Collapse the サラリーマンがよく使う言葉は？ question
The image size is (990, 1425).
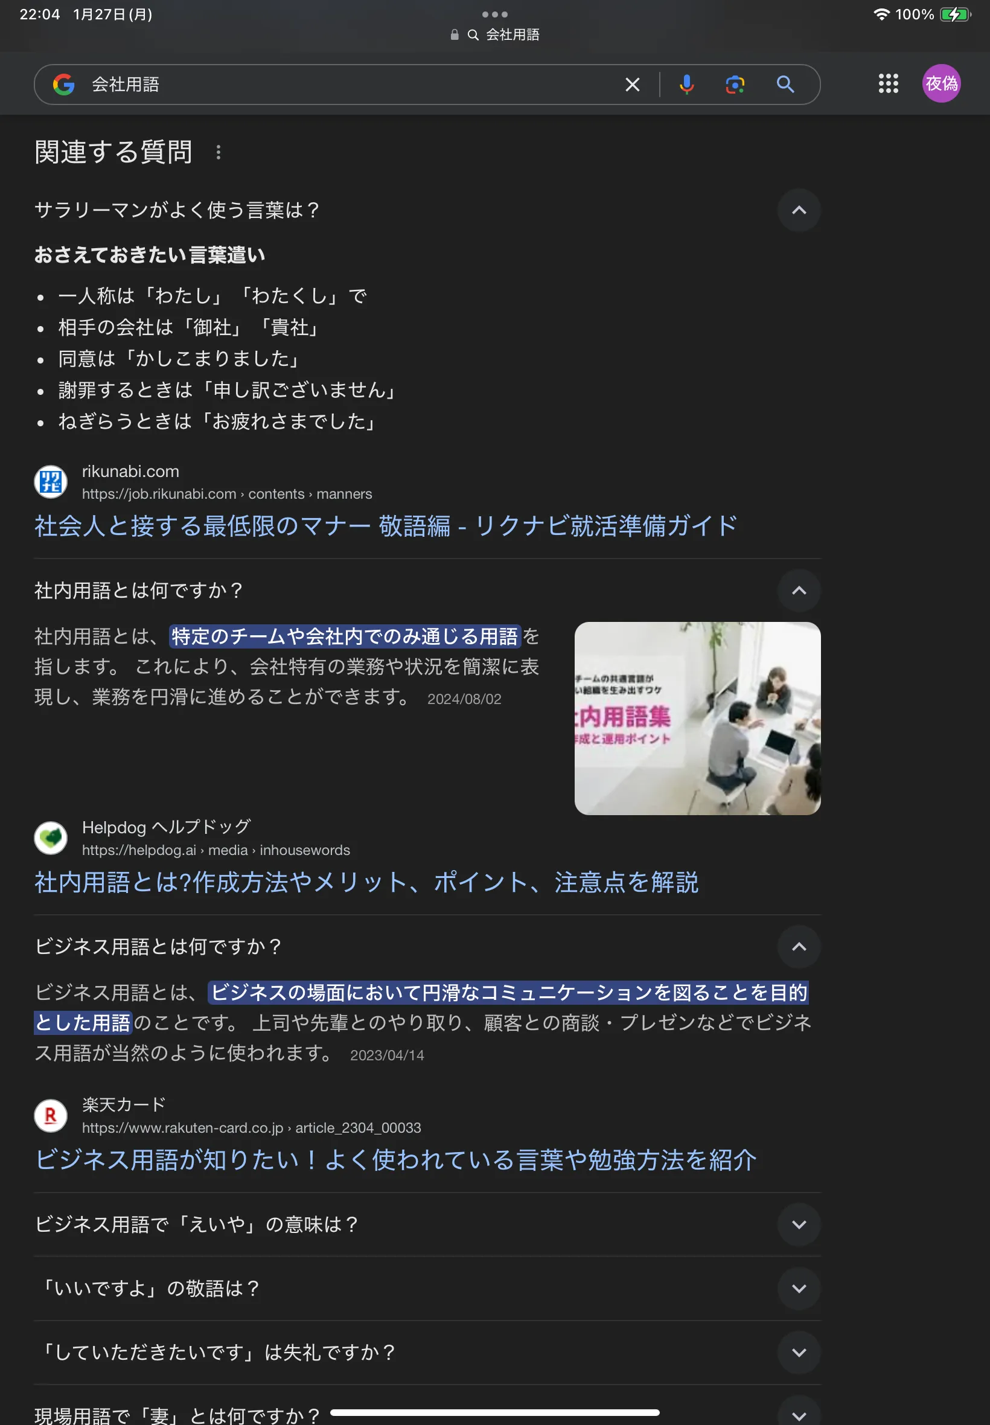[x=799, y=210]
